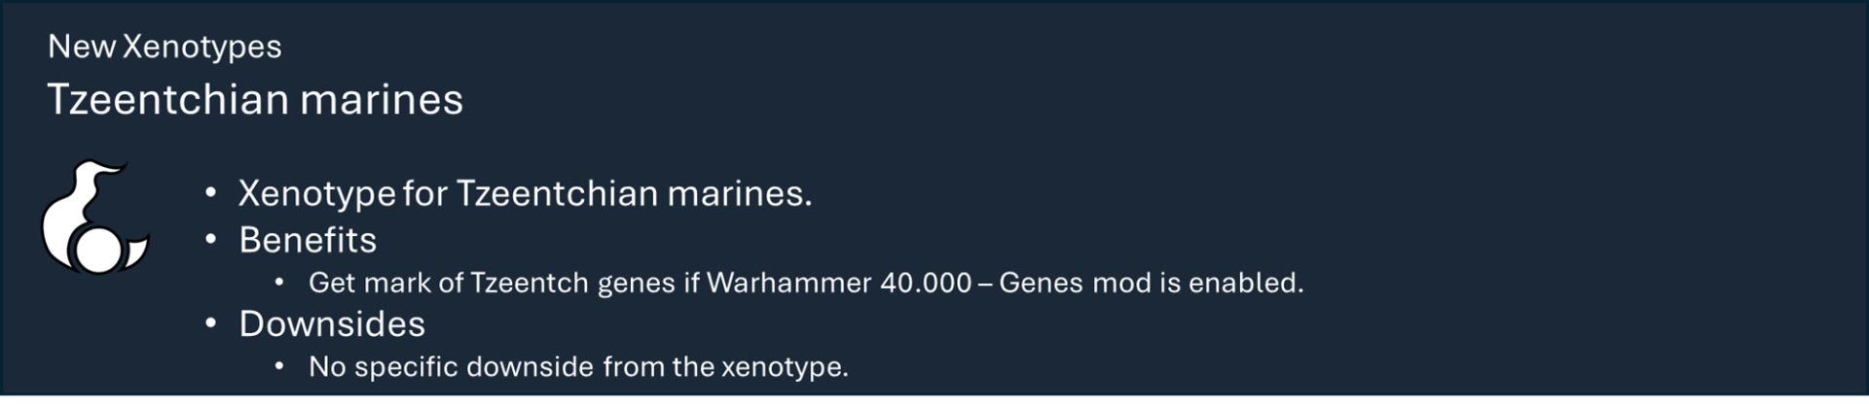Click the words "Warhammer 40.000"
This screenshot has width=1869, height=404.
coord(839,283)
